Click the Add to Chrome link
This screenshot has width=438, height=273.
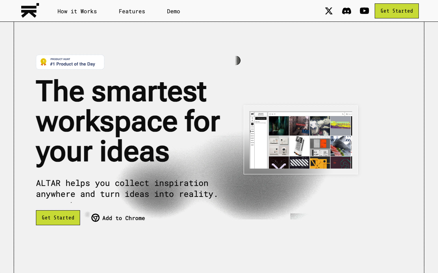118,218
